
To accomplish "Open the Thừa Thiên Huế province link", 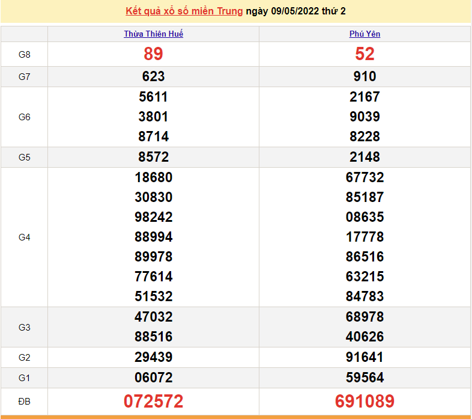I will (x=153, y=34).
